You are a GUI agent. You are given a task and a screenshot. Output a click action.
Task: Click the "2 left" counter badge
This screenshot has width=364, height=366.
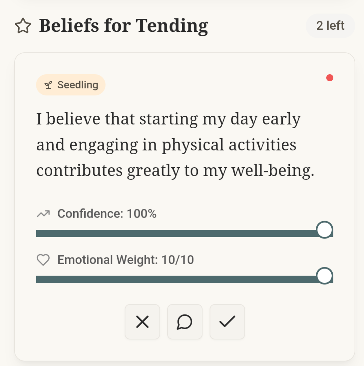coord(330,26)
